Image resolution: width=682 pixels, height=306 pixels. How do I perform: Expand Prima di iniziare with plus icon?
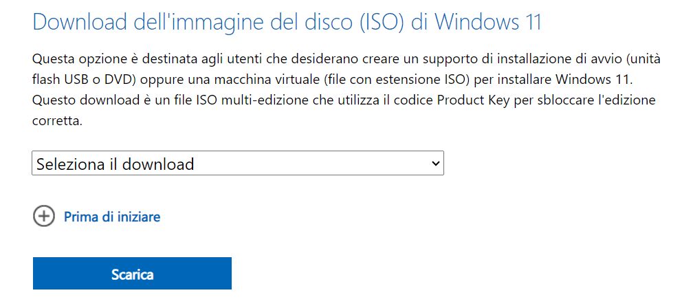(44, 217)
